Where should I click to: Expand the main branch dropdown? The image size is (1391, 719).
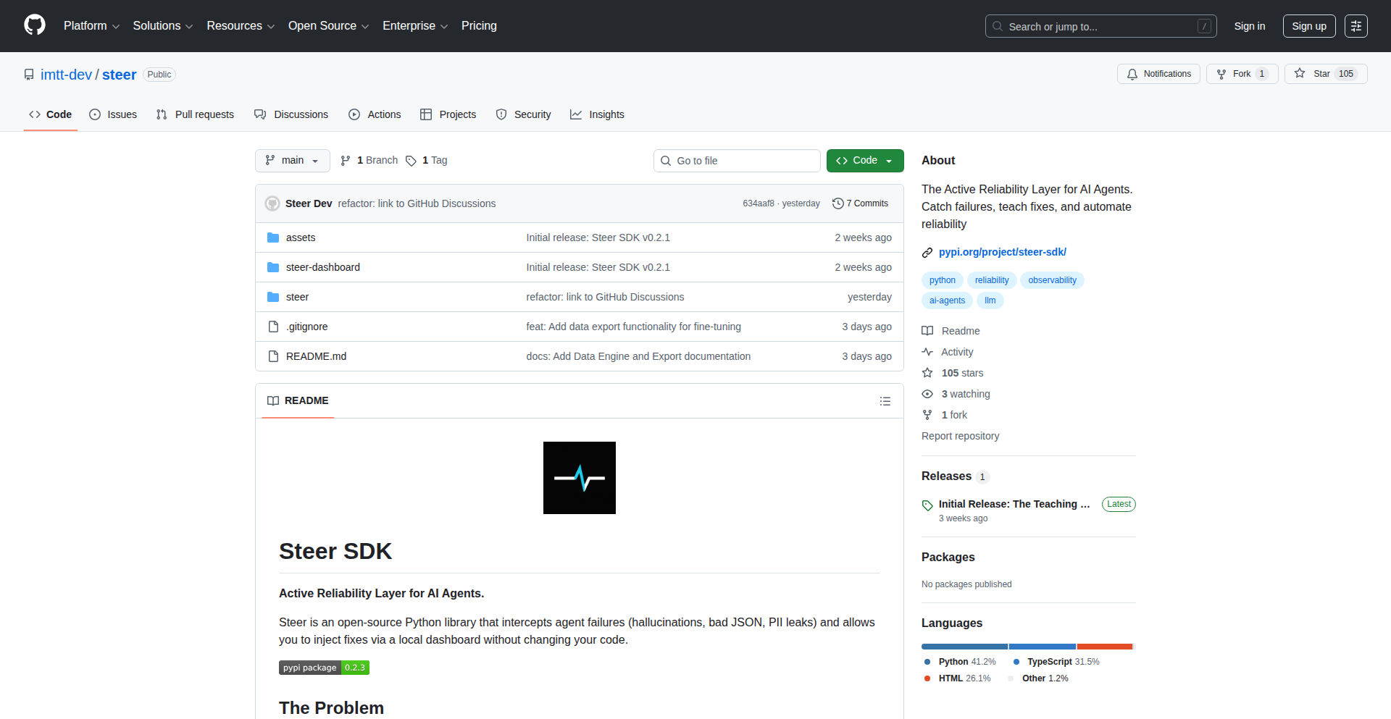(x=292, y=161)
